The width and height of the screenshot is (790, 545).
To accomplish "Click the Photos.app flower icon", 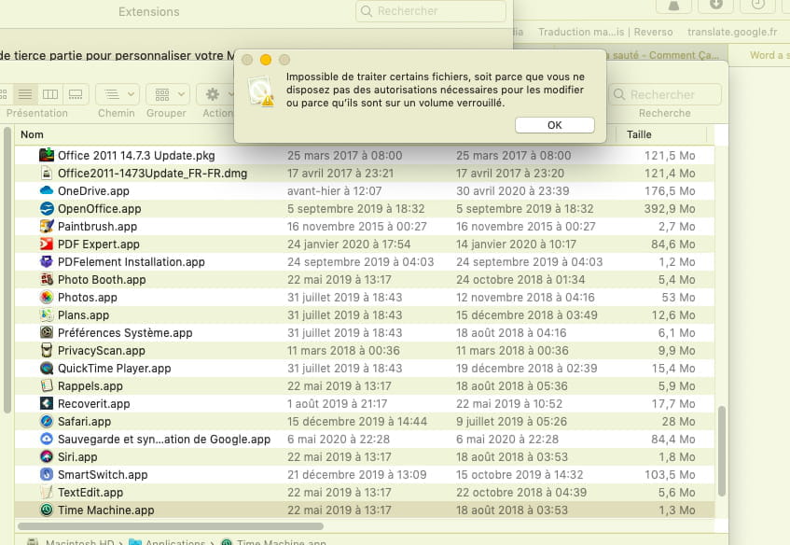I will click(47, 297).
